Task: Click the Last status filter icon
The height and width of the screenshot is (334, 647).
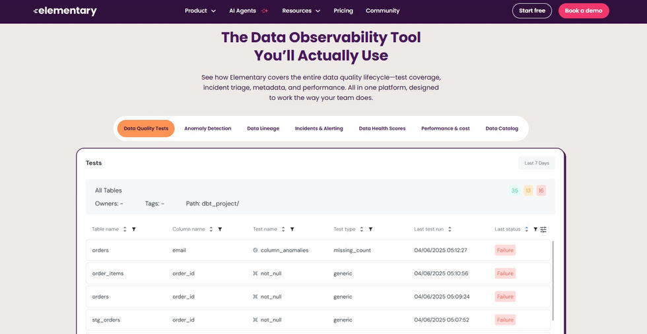Action: (535, 229)
